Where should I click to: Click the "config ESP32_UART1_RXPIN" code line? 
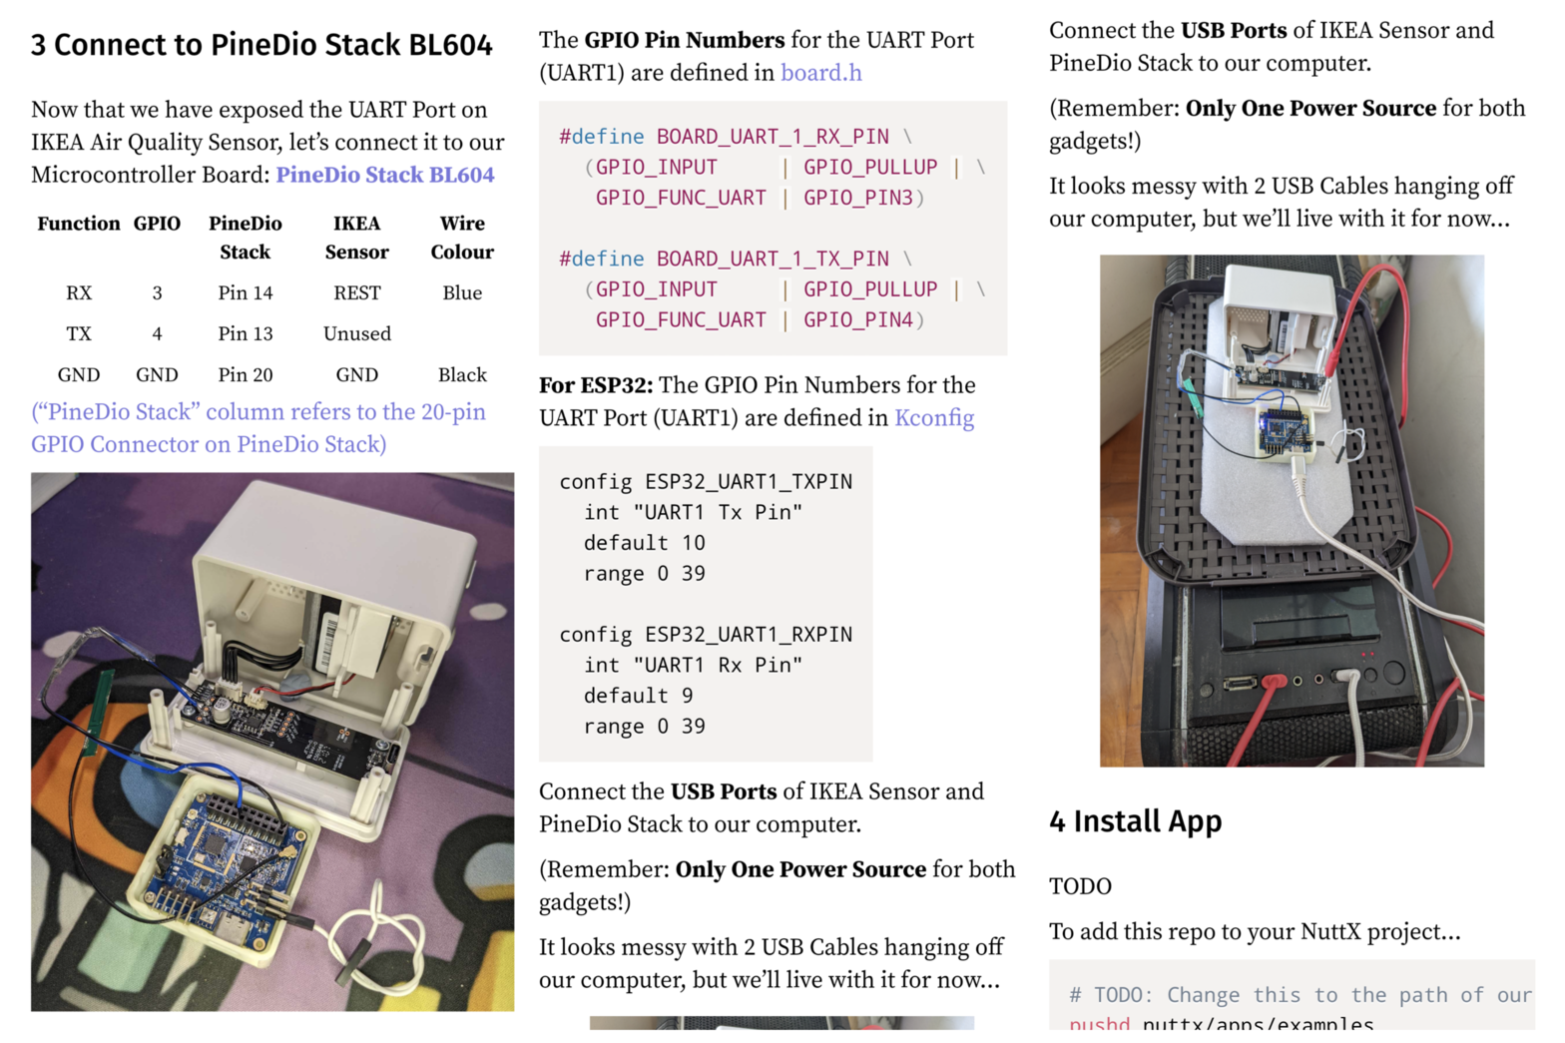pyautogui.click(x=705, y=635)
